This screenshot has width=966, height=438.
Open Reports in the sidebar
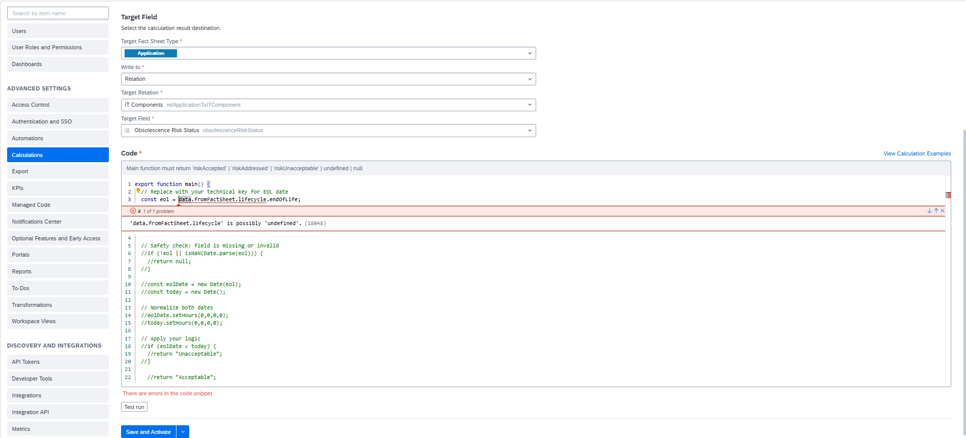(58, 272)
